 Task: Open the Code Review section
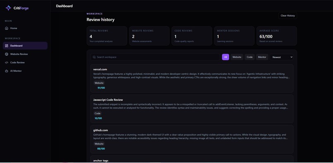[x=25, y=63]
